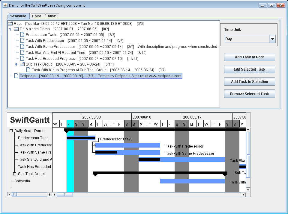
Task: Click Task With Minus Progress document icon
Action: 28,70
